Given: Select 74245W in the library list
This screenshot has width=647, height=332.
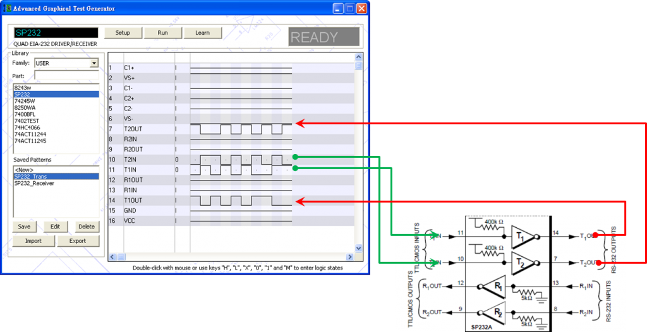Looking at the screenshot, I should point(56,101).
